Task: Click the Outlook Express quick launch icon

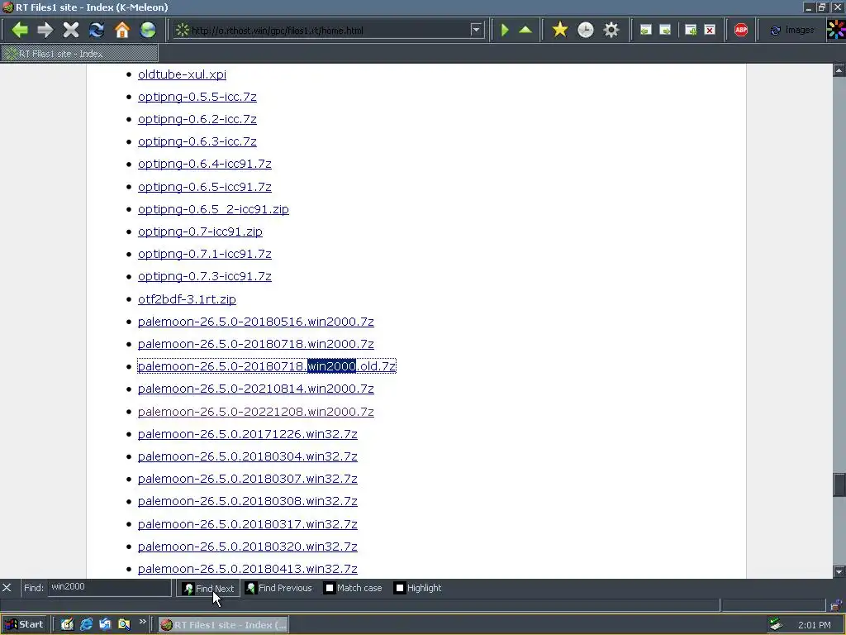Action: (105, 624)
